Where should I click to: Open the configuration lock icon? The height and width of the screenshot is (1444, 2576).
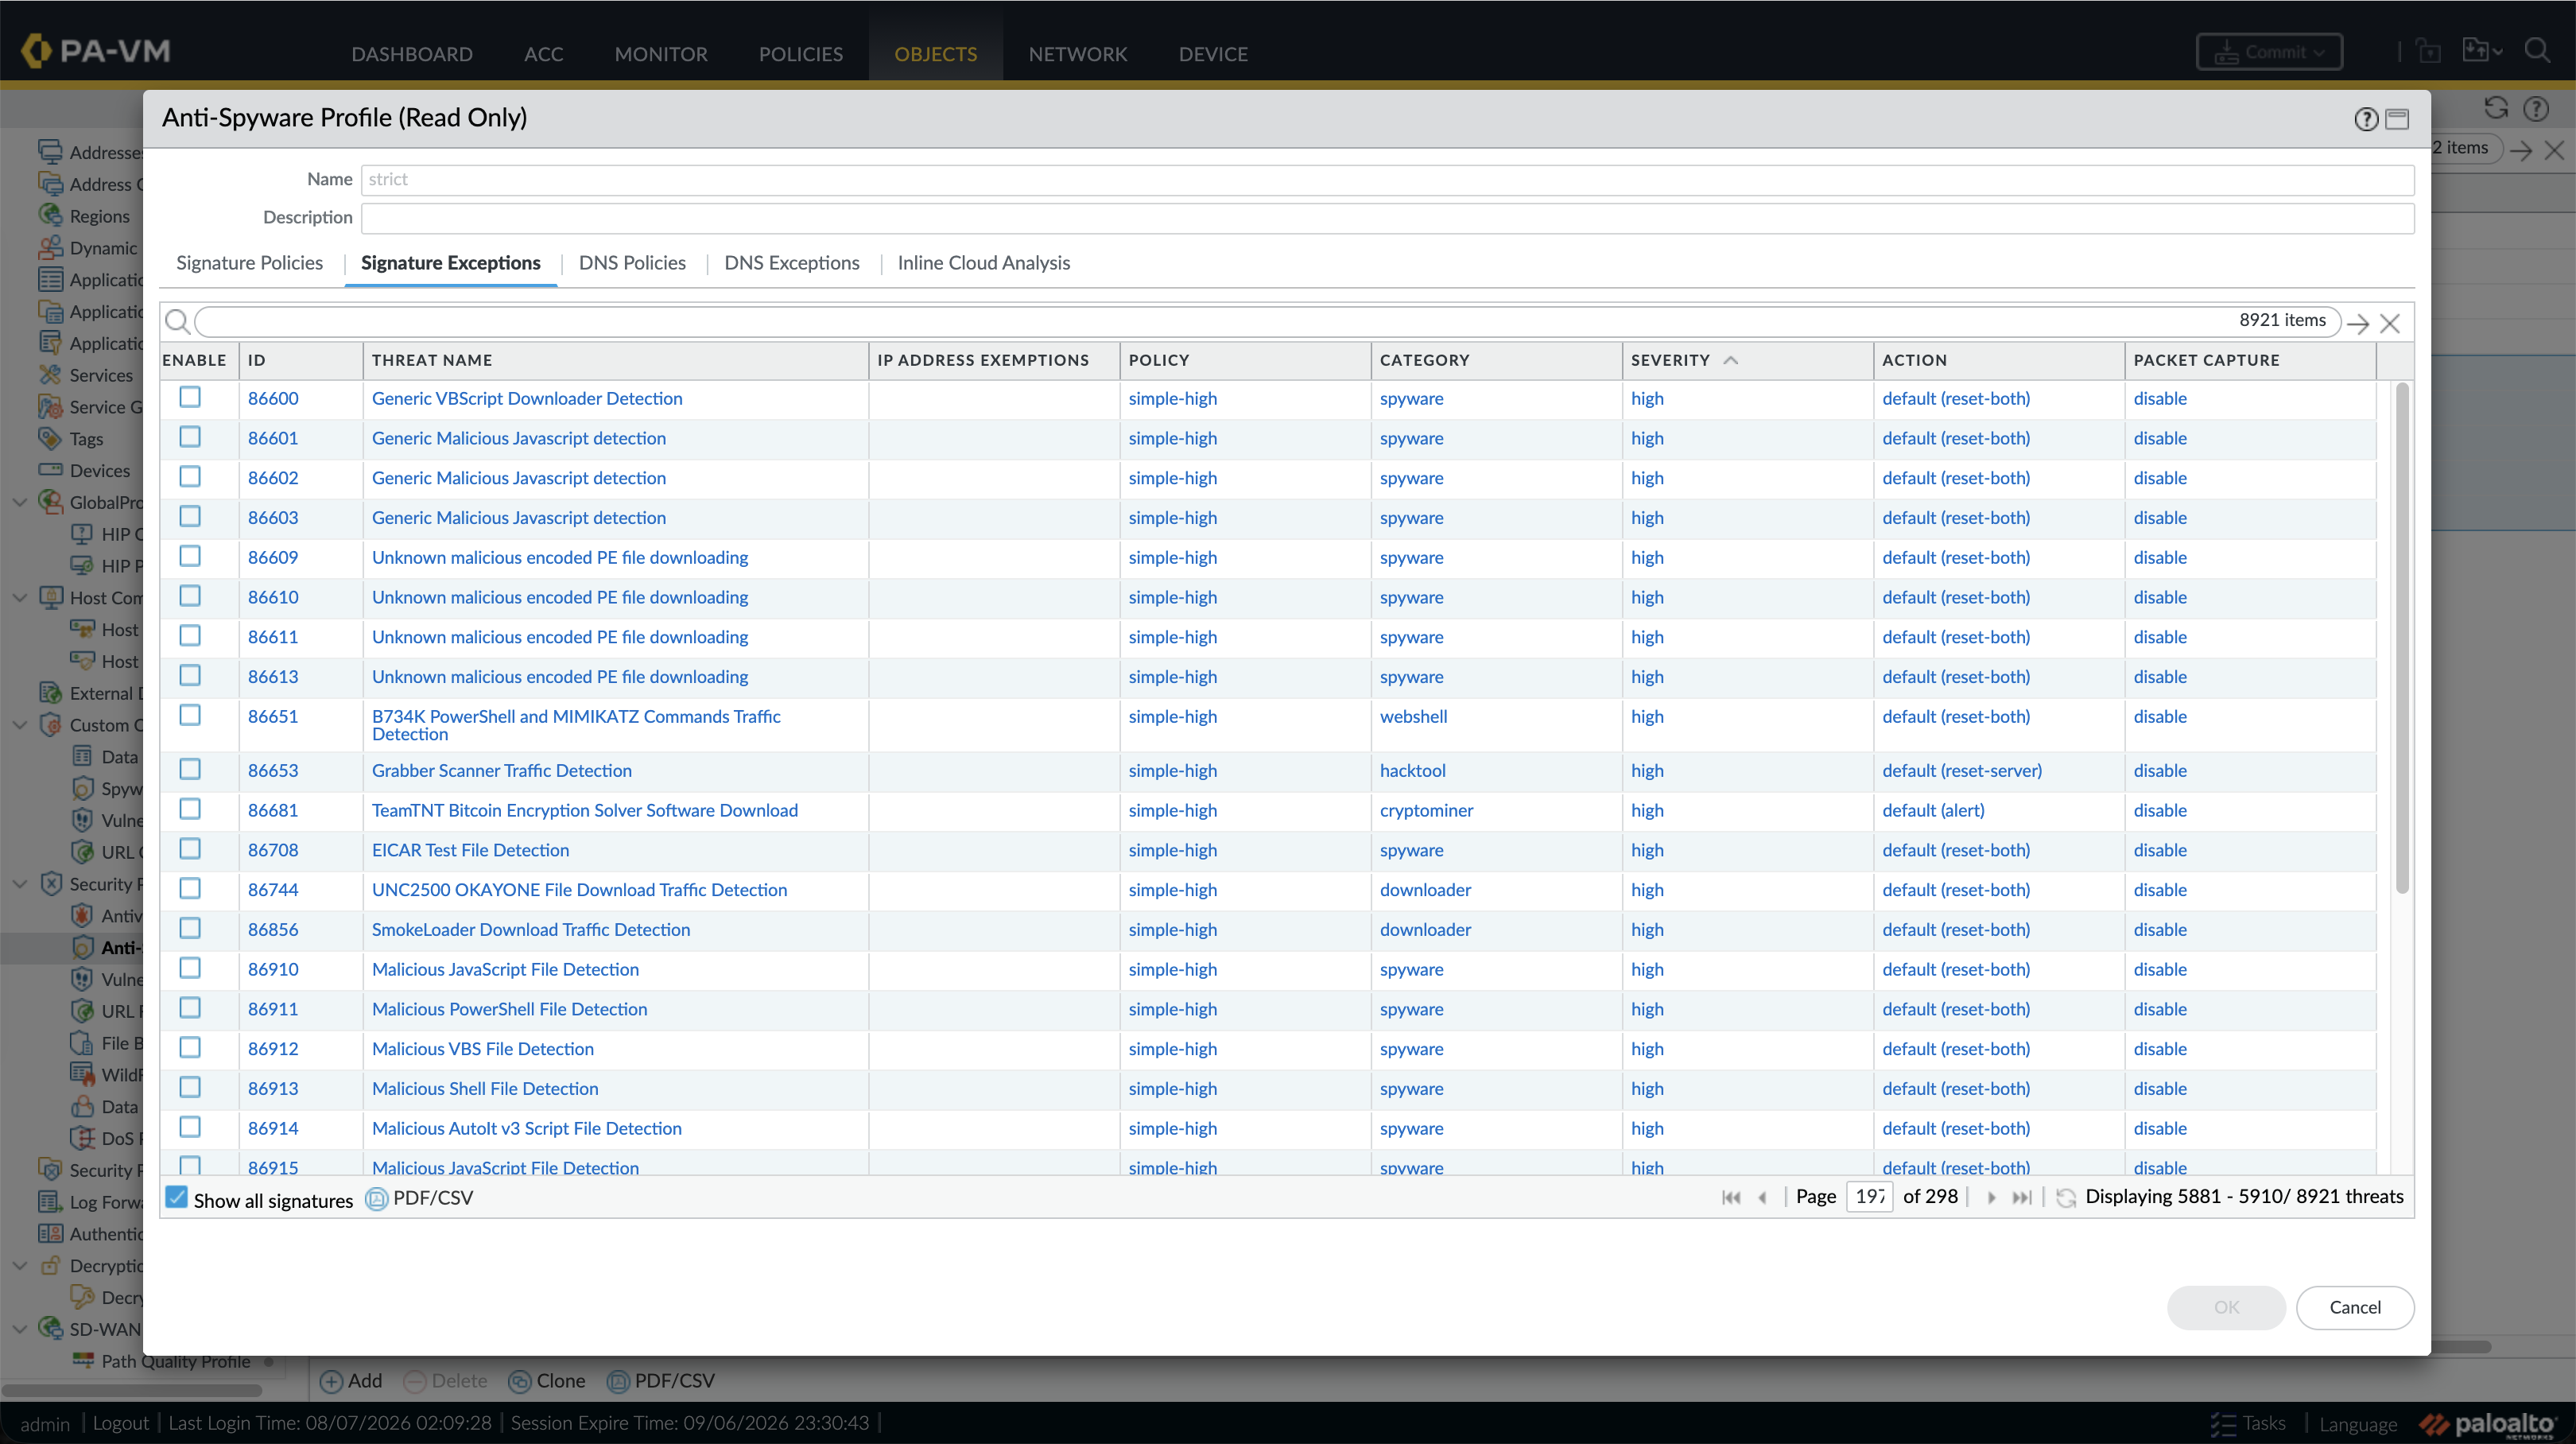point(2428,51)
